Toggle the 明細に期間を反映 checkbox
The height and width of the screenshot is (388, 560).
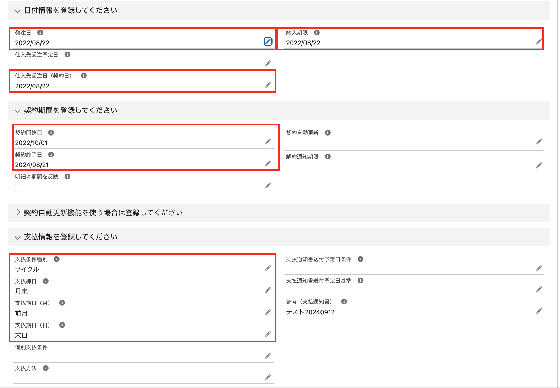click(19, 188)
